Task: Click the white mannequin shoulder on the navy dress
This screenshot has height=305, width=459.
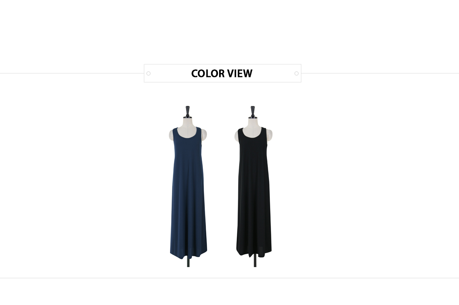Action: click(x=171, y=135)
